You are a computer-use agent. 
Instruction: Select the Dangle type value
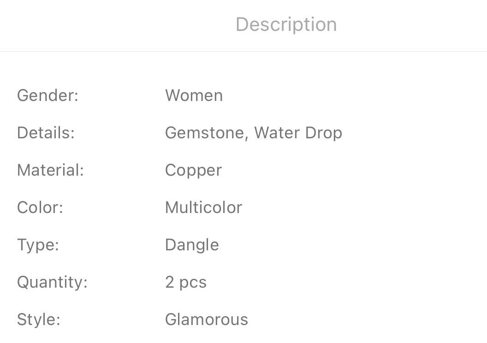click(192, 245)
